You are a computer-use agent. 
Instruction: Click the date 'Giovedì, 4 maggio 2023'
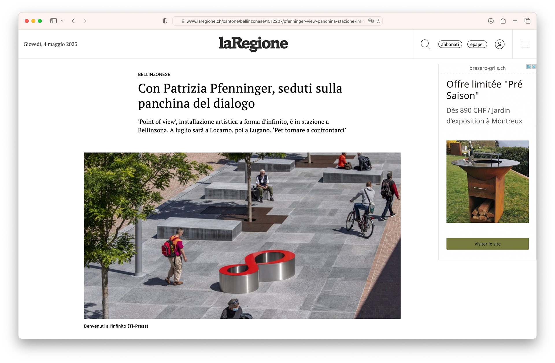coord(50,44)
